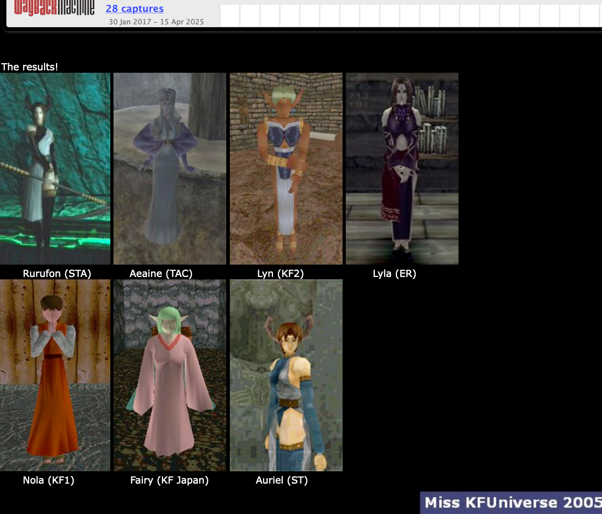Click the Wayback Machine logo
This screenshot has width=602, height=514.
54,8
